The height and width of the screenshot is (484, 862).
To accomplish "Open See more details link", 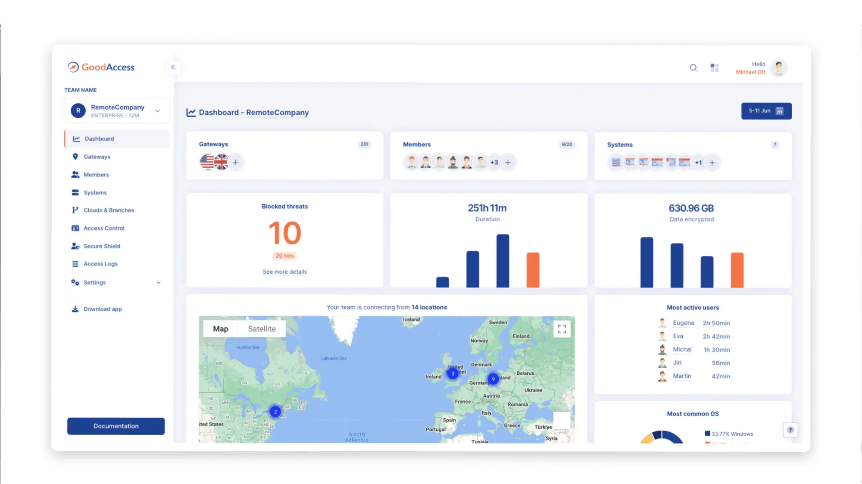I will tap(284, 272).
